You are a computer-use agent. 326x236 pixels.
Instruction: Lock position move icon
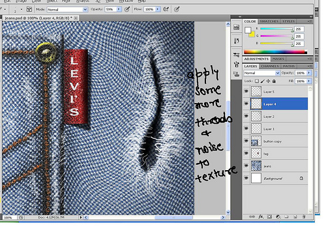pos(268,81)
